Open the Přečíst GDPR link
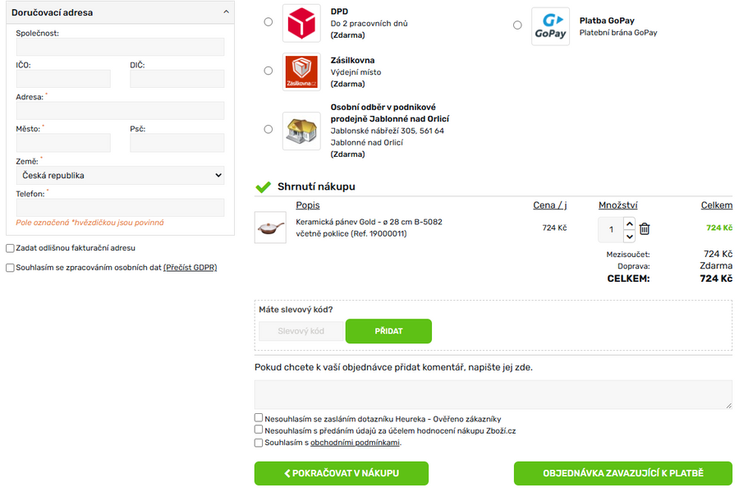 point(190,268)
